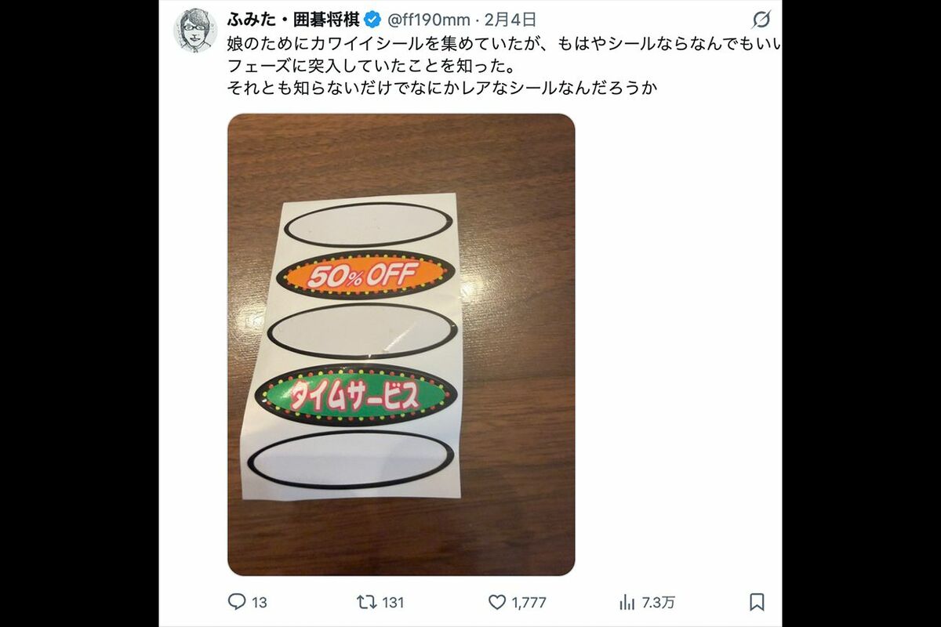
Task: Click the reply count 13
Action: click(260, 603)
